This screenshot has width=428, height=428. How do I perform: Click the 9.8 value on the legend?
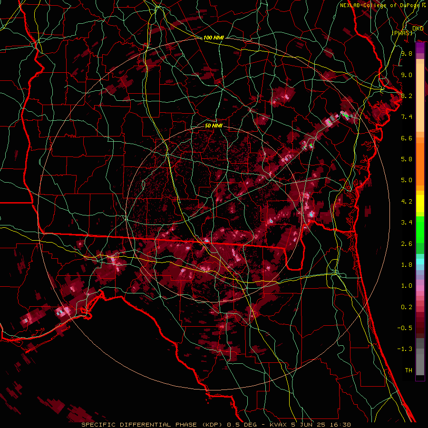pos(407,53)
